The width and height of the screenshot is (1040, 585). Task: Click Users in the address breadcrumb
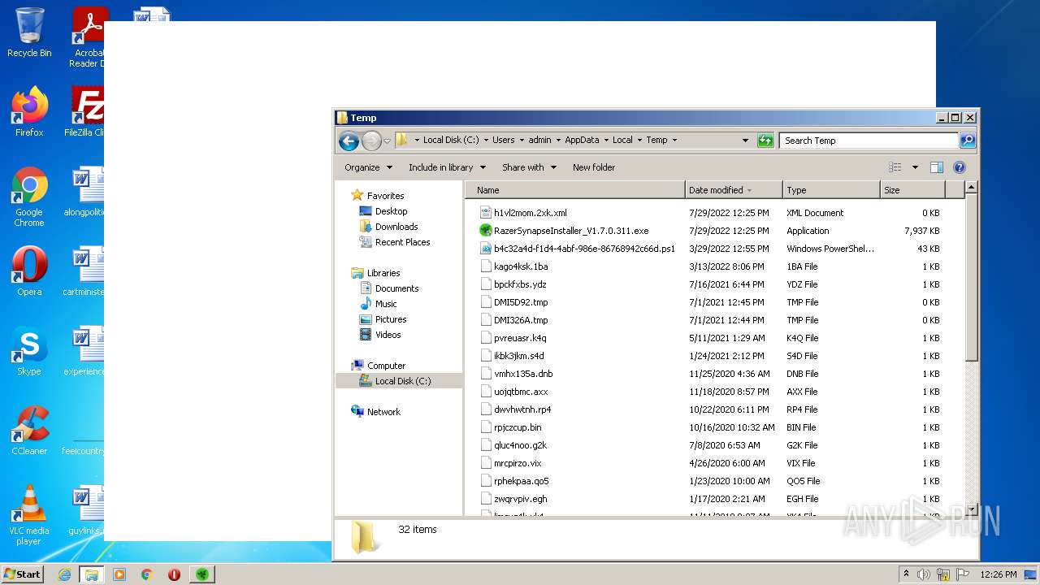click(x=503, y=140)
